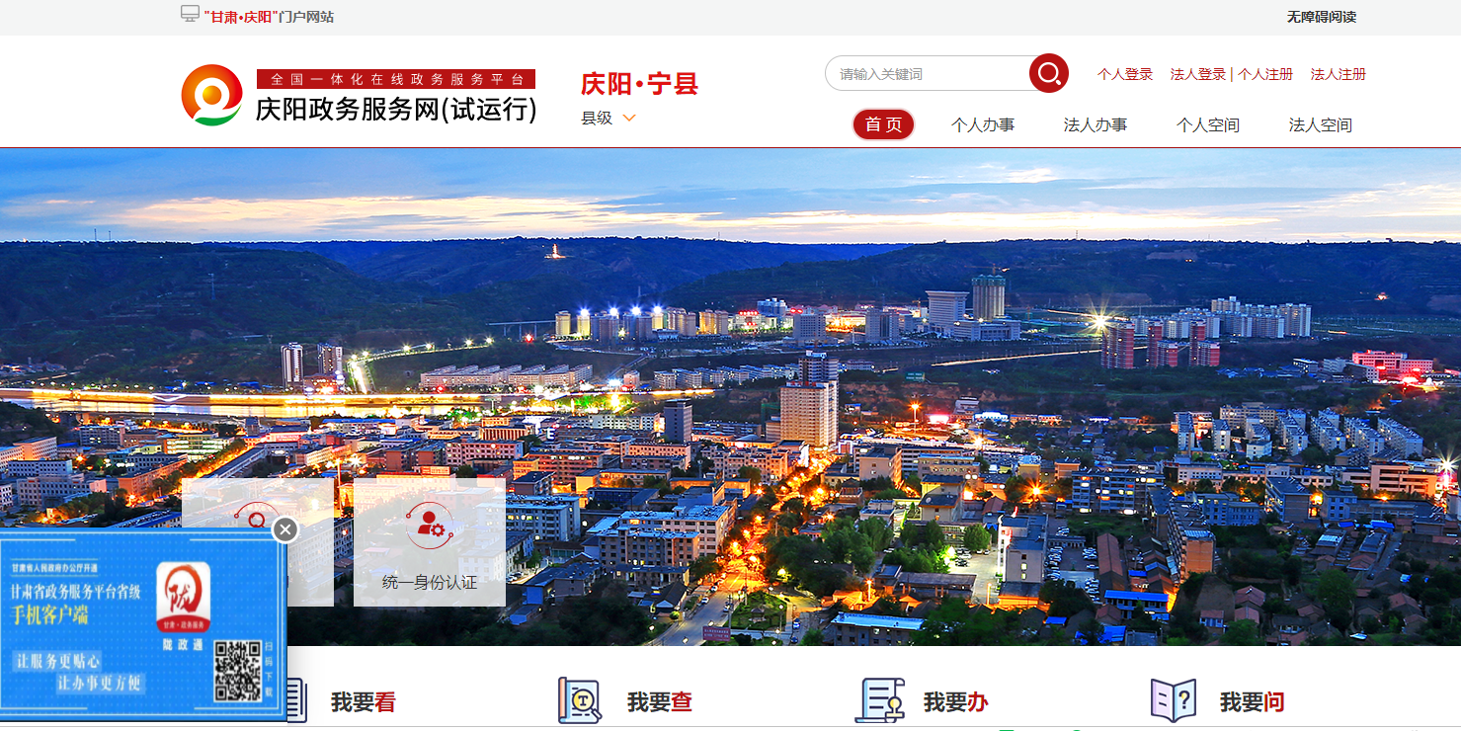The height and width of the screenshot is (731, 1461).
Task: Click the 统一身份认证 user-gear icon
Action: pos(430,525)
